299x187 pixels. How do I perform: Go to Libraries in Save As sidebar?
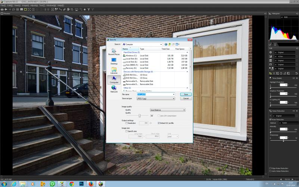tap(114, 70)
